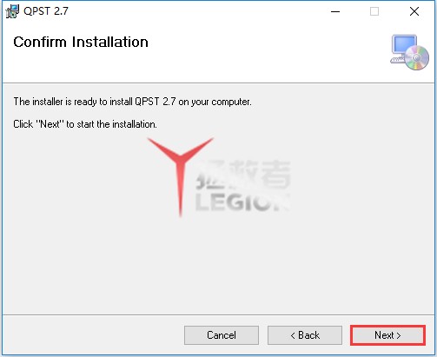The height and width of the screenshot is (357, 437).
Task: Abort setup using the Cancel button
Action: [x=222, y=335]
